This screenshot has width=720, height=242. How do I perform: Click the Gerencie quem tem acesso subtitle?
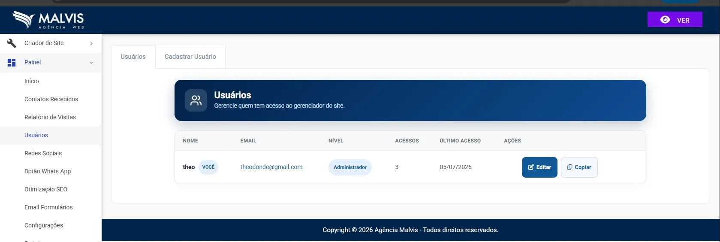click(x=279, y=106)
